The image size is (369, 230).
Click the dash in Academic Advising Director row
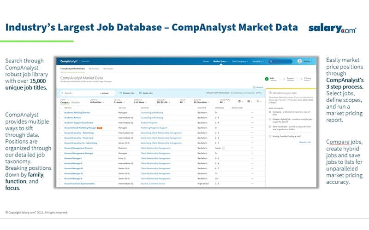tap(252, 112)
